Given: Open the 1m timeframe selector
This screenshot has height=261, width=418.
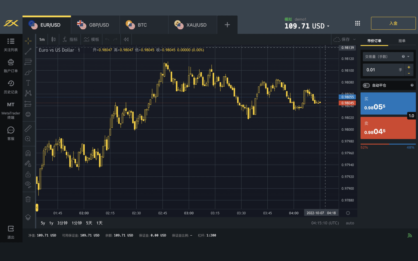Looking at the screenshot, I should coord(42,40).
